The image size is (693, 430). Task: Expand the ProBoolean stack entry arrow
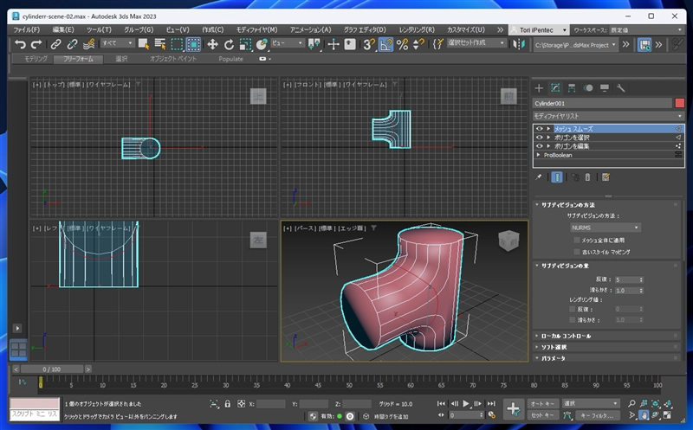tap(538, 155)
